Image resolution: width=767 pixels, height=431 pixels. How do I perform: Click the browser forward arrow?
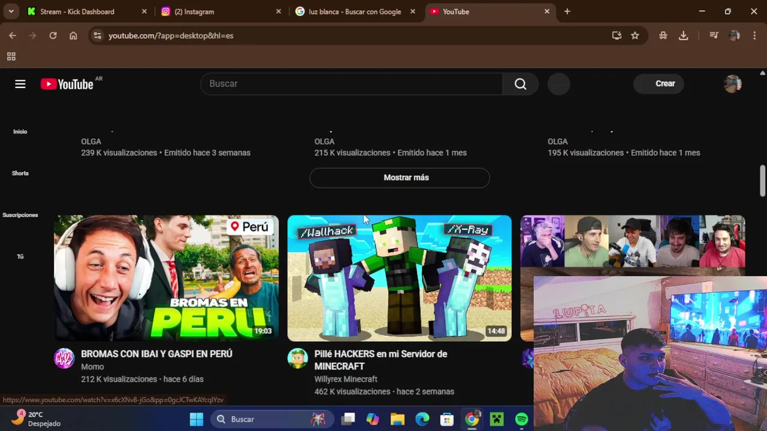point(33,36)
